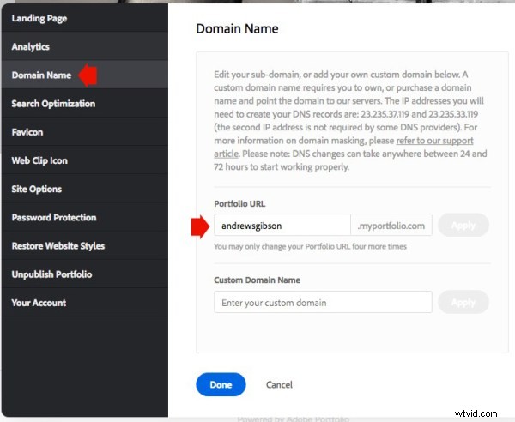The height and width of the screenshot is (422, 515).
Task: Cancel the domain name changes
Action: tap(279, 384)
